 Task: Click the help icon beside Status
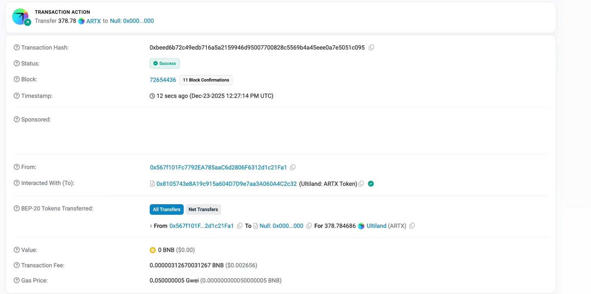17,63
